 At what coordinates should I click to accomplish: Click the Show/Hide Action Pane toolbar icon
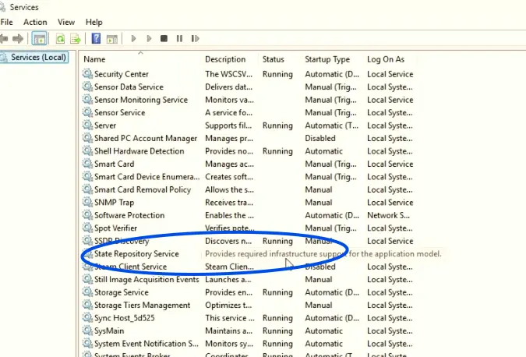112,39
